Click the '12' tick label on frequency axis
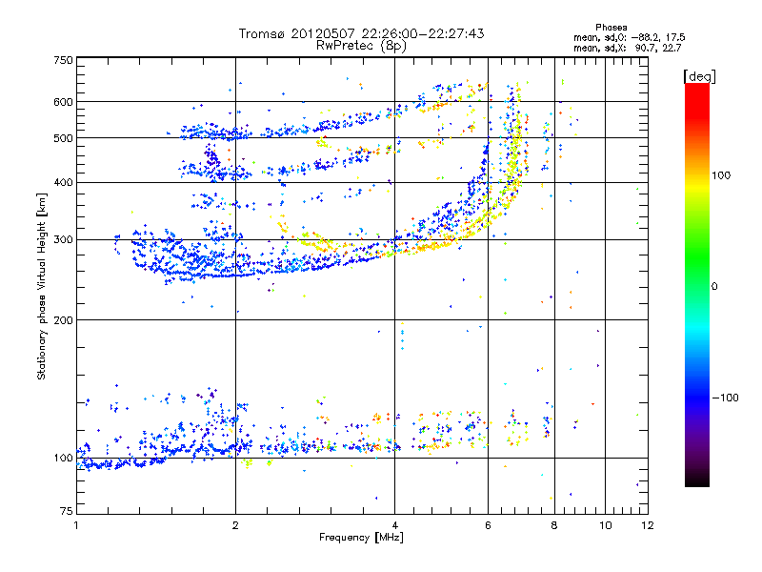 coord(648,525)
